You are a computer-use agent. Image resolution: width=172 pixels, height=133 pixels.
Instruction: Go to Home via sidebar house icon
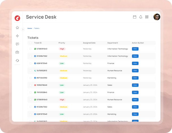pos(17,28)
